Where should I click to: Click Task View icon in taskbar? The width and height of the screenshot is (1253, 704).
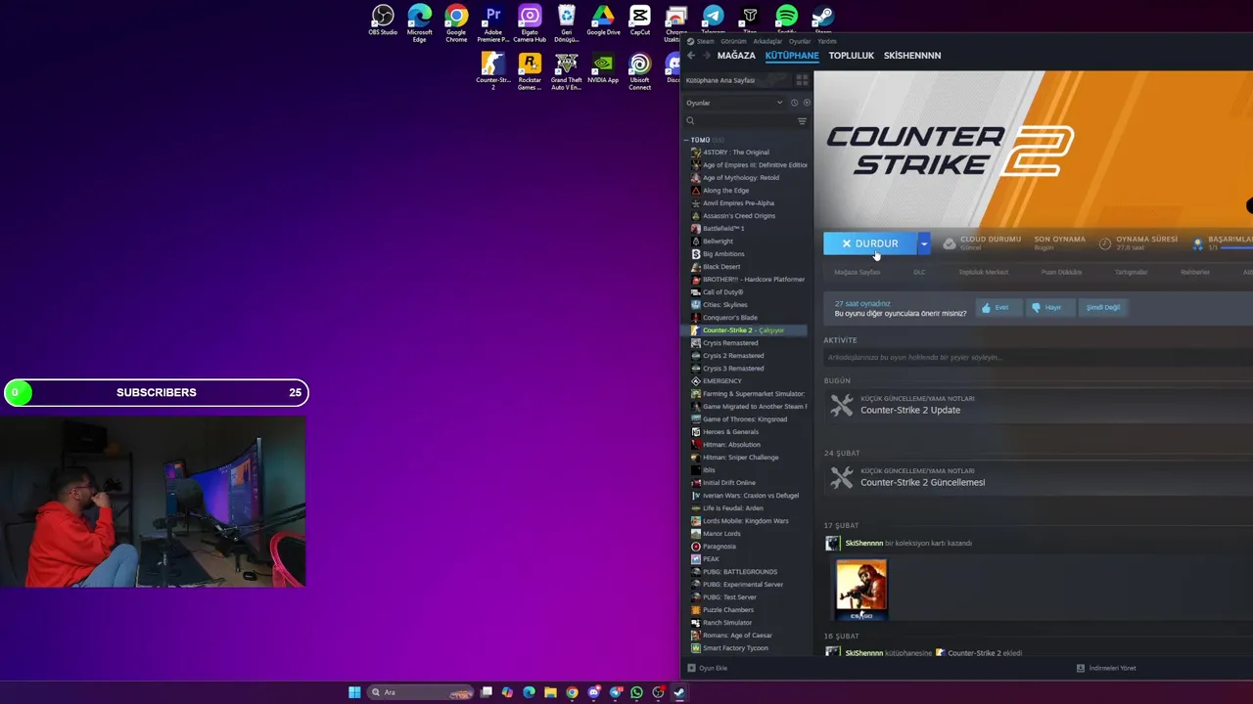click(x=486, y=692)
